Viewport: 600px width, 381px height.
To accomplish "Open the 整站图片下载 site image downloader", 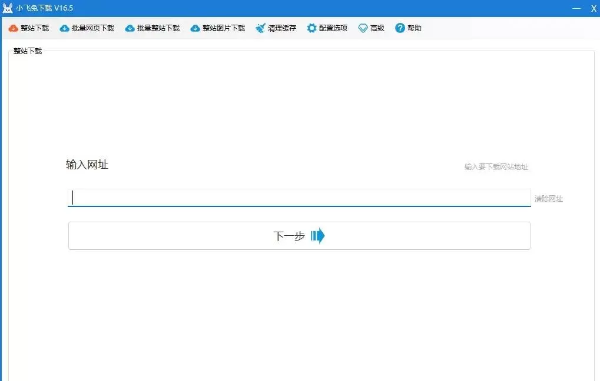I will (x=217, y=28).
